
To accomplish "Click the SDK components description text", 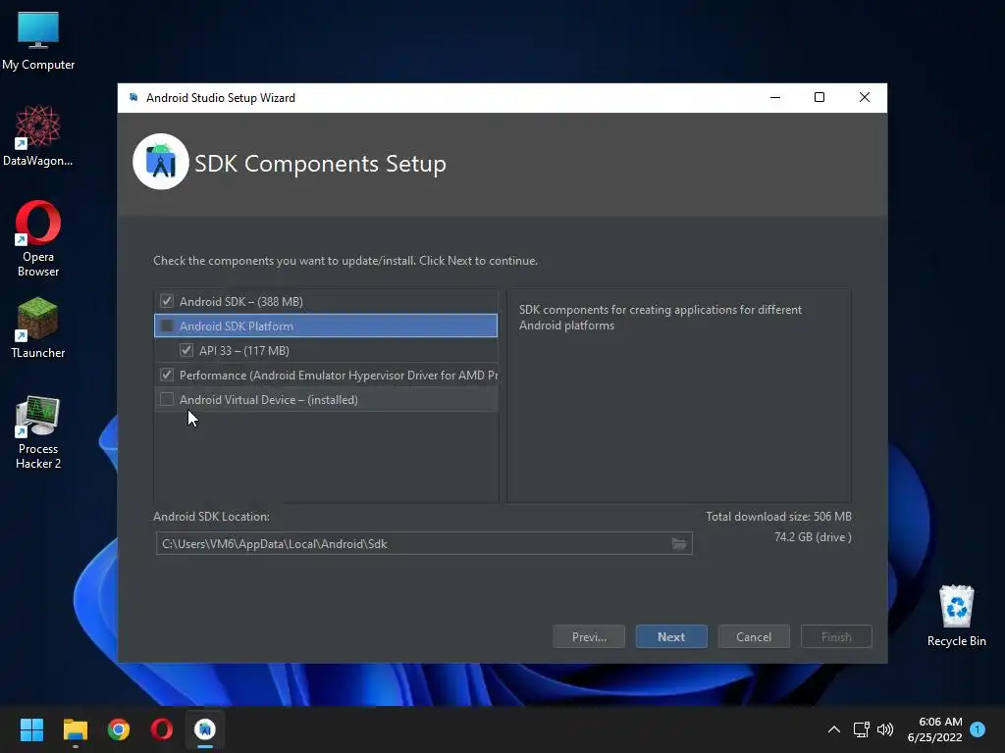I will coord(661,317).
